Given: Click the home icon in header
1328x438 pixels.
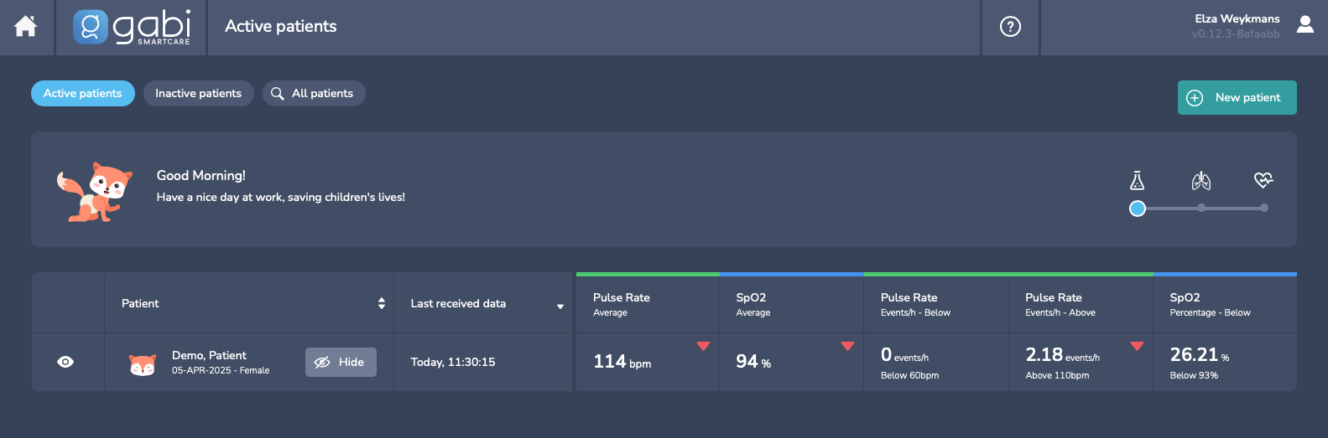Looking at the screenshot, I should (26, 27).
